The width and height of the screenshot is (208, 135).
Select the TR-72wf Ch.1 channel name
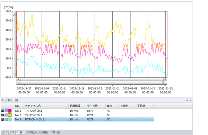tap(34, 111)
